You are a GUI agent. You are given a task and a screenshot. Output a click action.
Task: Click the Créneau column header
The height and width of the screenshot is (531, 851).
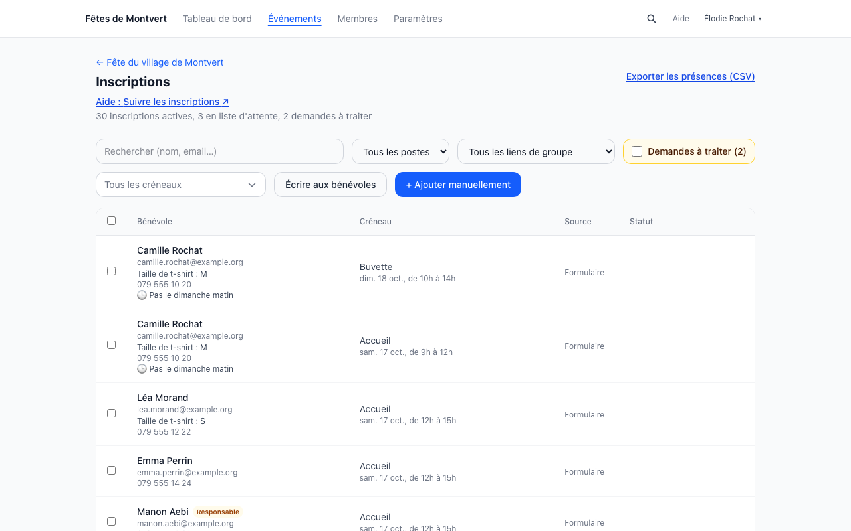[x=376, y=222]
